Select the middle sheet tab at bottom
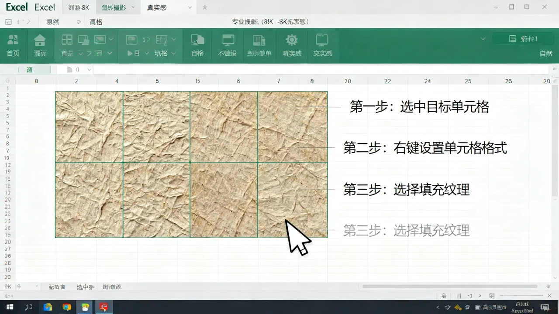559x314 pixels. click(x=85, y=287)
